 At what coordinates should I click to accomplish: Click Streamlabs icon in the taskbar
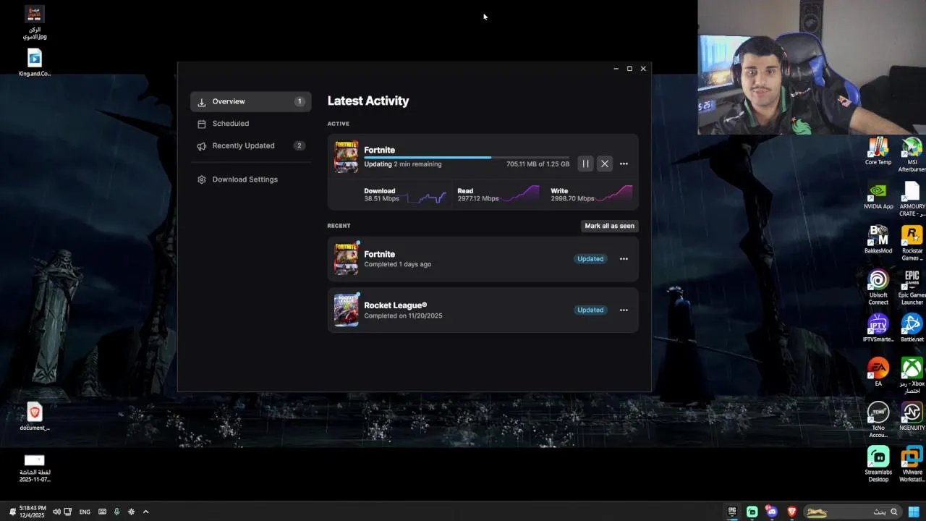(752, 512)
